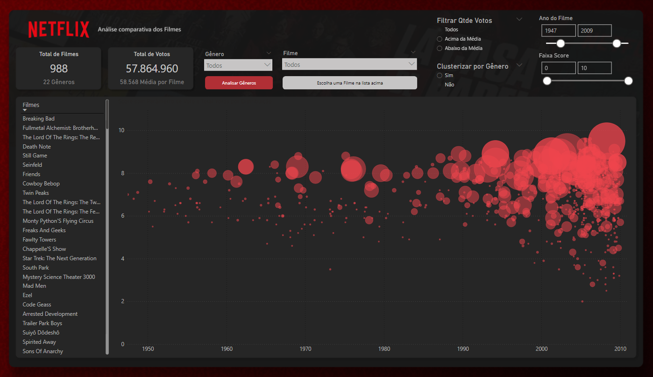
Task: Click the Total de Filmes card
Action: pyautogui.click(x=58, y=68)
